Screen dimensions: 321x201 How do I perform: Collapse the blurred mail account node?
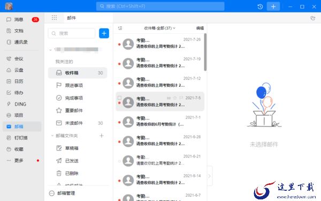[x=50, y=50]
